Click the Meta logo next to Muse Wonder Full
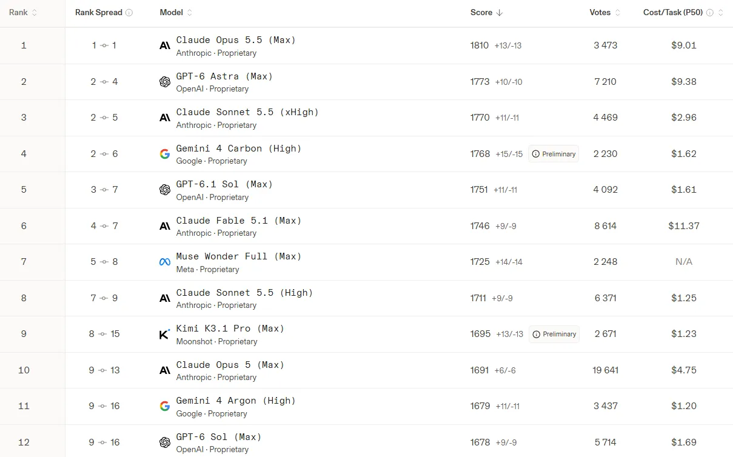Image resolution: width=733 pixels, height=457 pixels. tap(164, 262)
